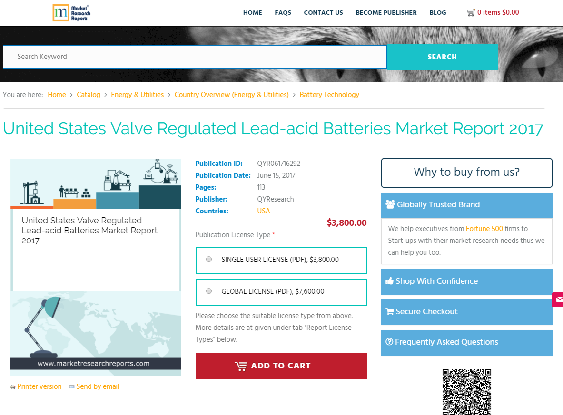Click the Market Research Reports logo
This screenshot has height=415, width=563.
point(71,13)
